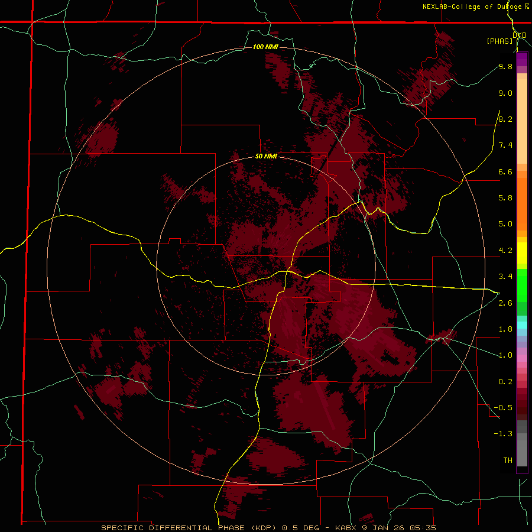
Task: Click the 0.2 value on the color scale
Action: tap(505, 382)
